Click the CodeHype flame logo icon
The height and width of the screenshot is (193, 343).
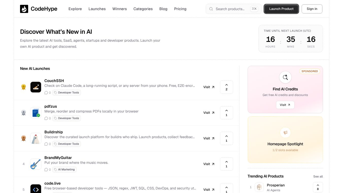pos(24,9)
